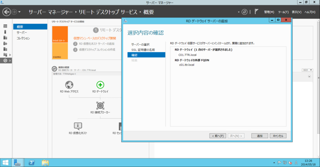Click the Action Center flag in system tray
The image size is (320, 167).
pyautogui.click(x=279, y=163)
